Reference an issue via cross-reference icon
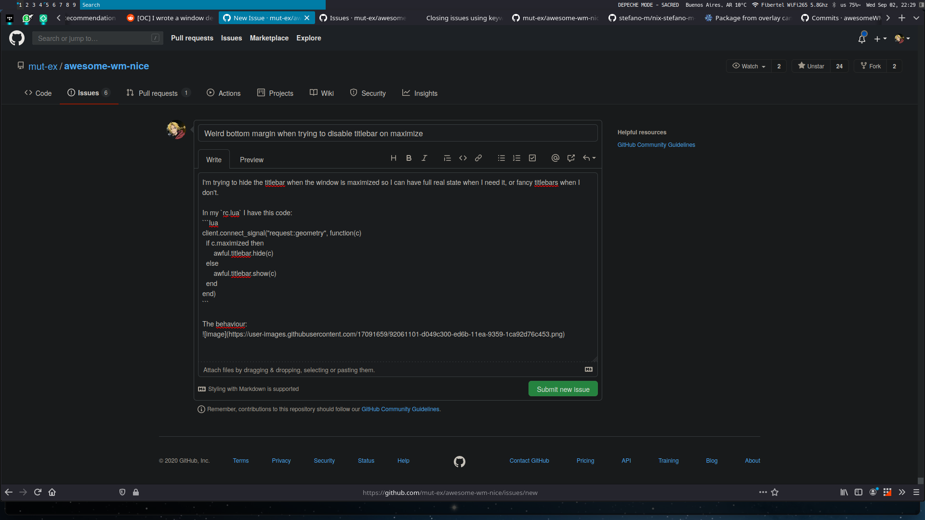Screen dimensions: 925x520 click(571, 158)
